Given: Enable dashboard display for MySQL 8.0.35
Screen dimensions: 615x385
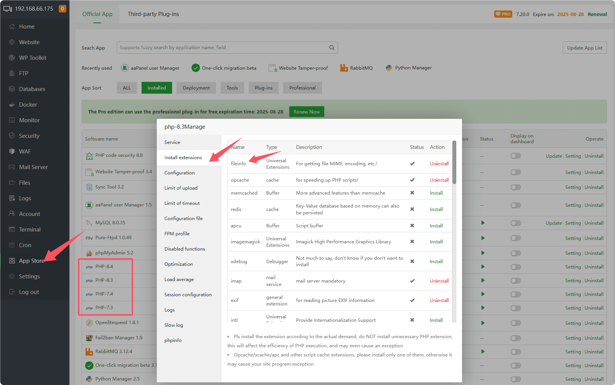Looking at the screenshot, I should point(515,223).
